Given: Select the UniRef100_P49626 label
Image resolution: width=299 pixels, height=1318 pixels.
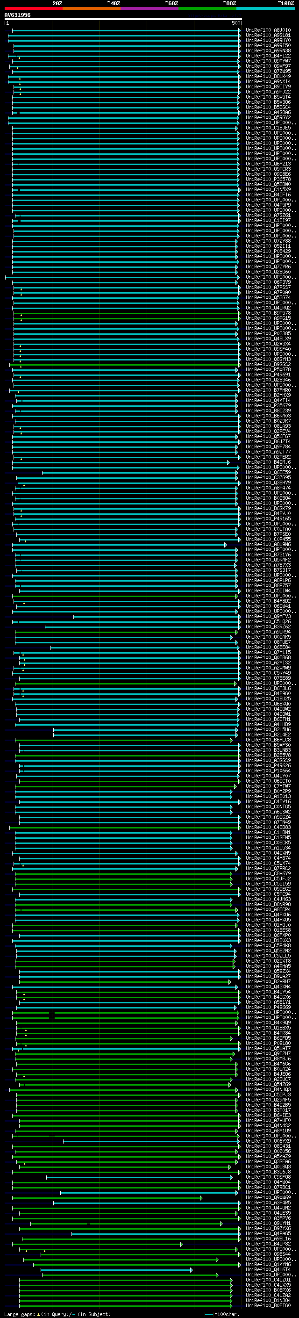Looking at the screenshot, I should coord(268,766).
